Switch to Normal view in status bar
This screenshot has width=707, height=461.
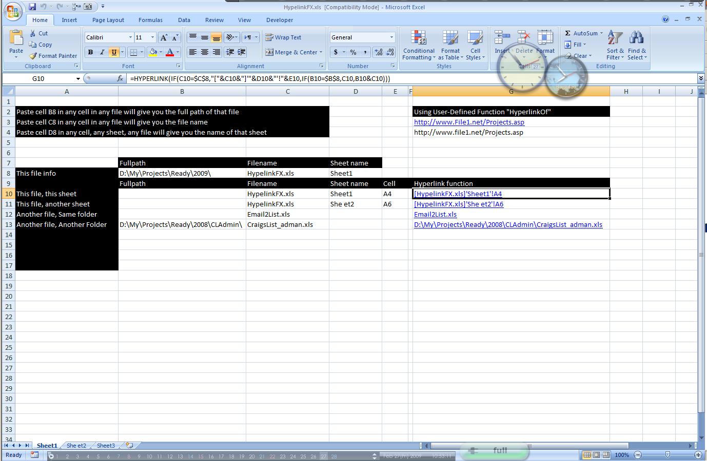coord(587,455)
